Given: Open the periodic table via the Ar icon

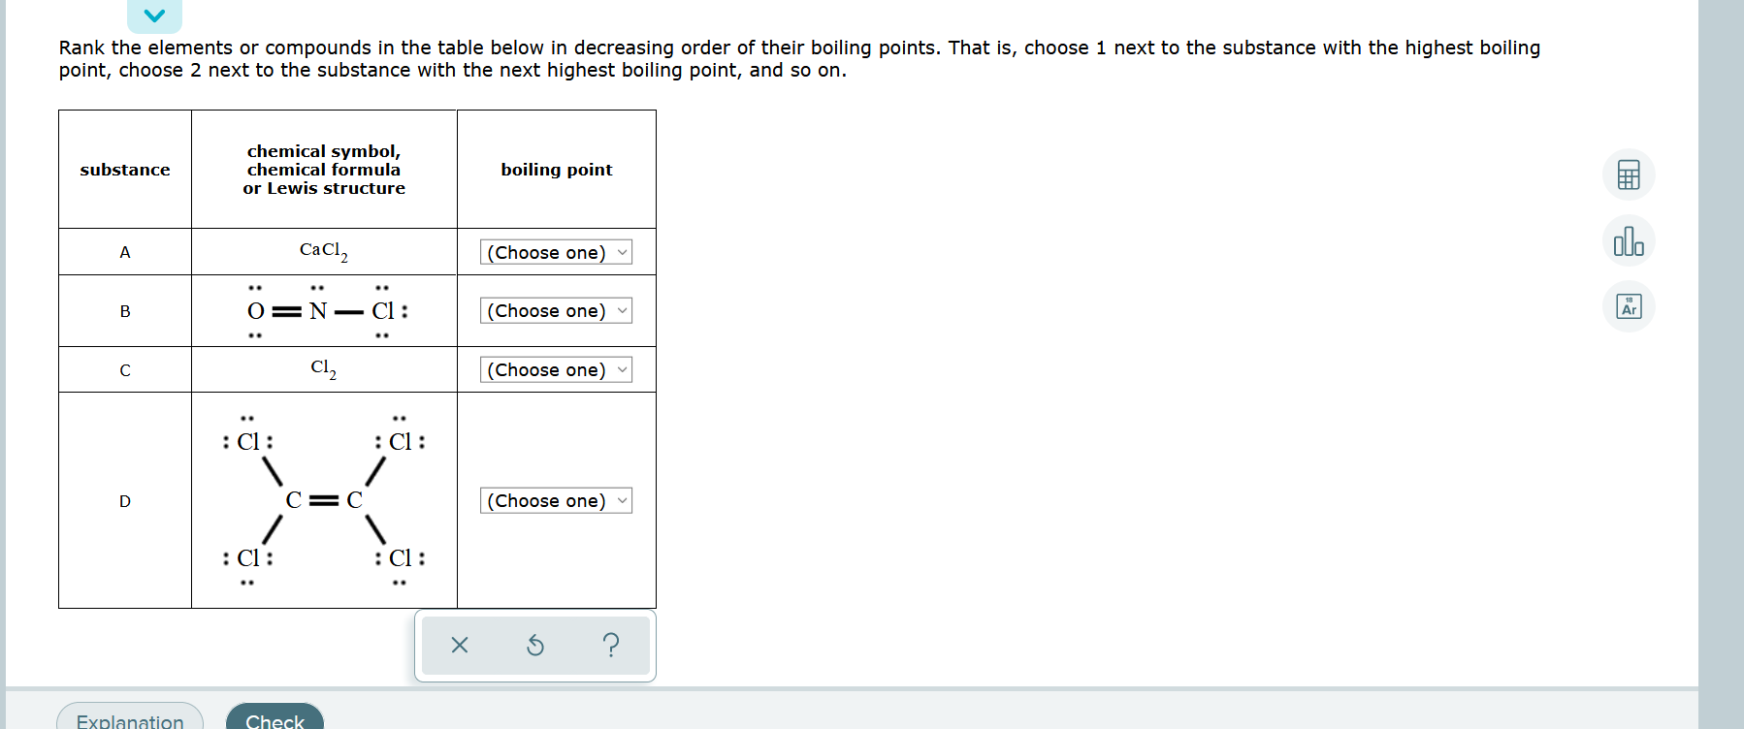Looking at the screenshot, I should click(x=1628, y=306).
